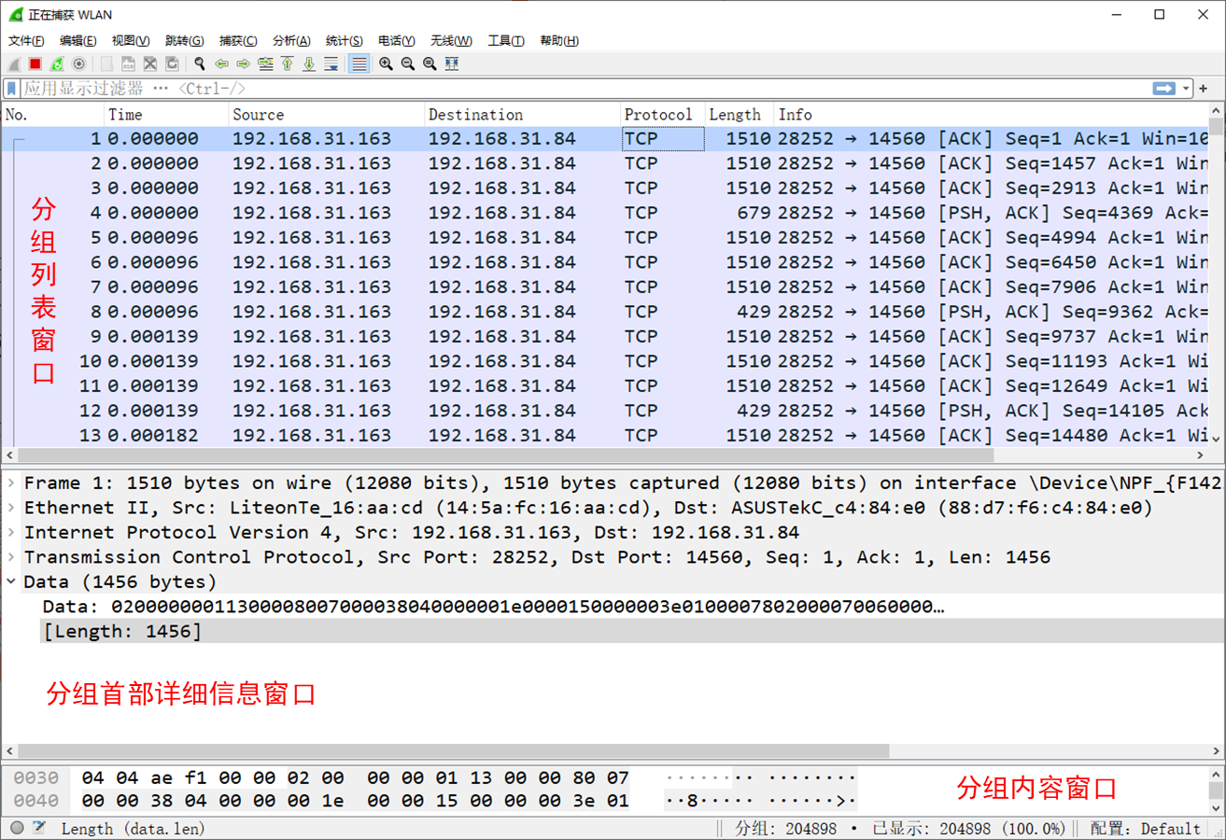The image size is (1226, 840).
Task: Open the 编辑(E) menu
Action: tap(78, 41)
